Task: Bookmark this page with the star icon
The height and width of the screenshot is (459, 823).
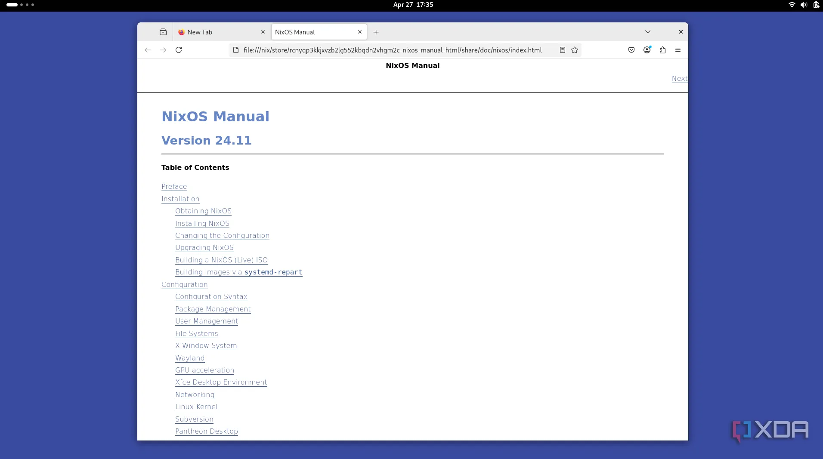Action: point(575,50)
